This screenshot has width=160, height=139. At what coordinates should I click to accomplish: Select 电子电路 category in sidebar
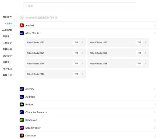7,69
